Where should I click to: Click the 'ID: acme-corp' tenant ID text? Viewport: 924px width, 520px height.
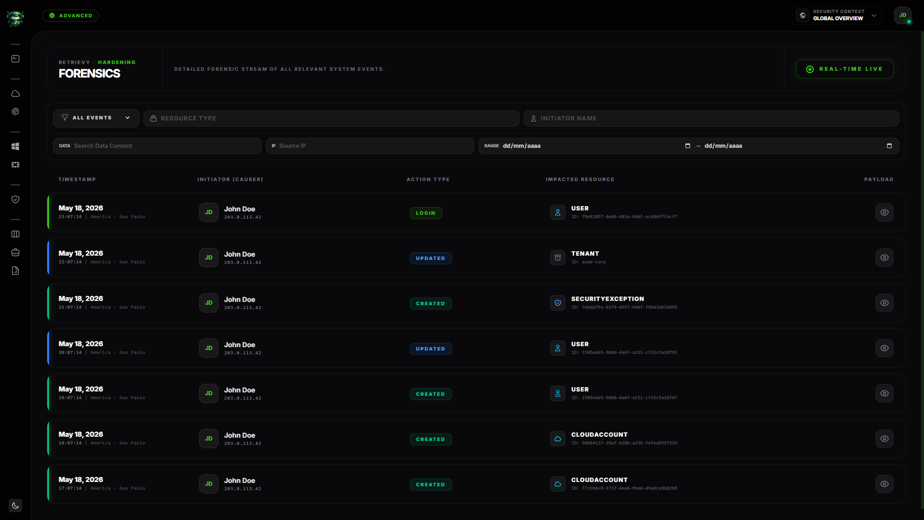coord(589,262)
